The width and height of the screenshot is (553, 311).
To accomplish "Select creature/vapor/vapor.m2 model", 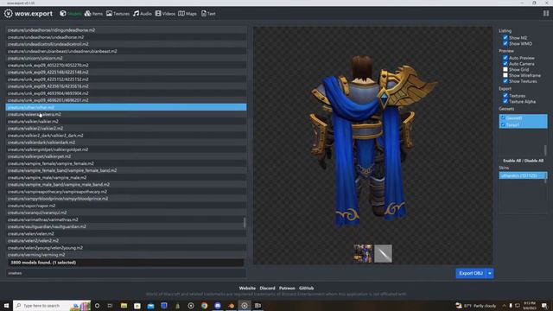I will pos(126,206).
